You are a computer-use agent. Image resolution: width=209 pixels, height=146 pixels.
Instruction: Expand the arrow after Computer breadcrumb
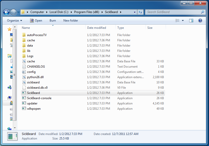point(47,12)
